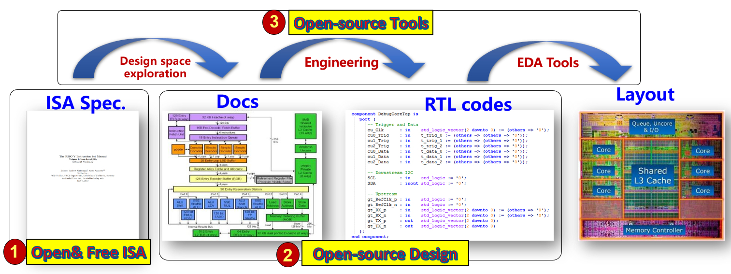This screenshot has height=274, width=731.
Task: Click the Layout heading
Action: tap(645, 94)
